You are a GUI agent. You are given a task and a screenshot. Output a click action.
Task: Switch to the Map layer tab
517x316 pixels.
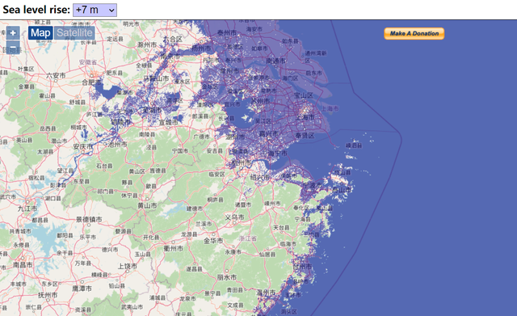[x=40, y=33]
